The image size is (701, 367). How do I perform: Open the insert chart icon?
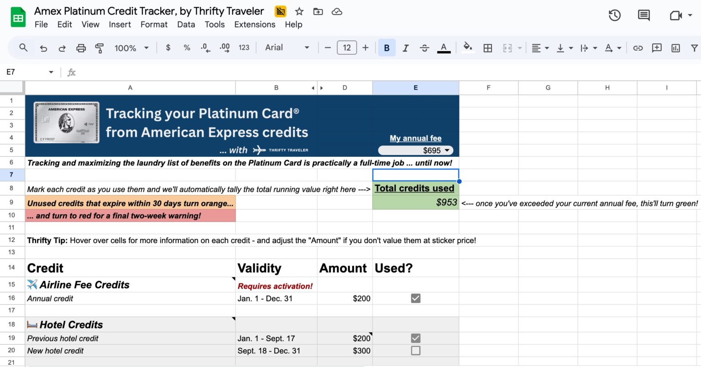pyautogui.click(x=675, y=47)
